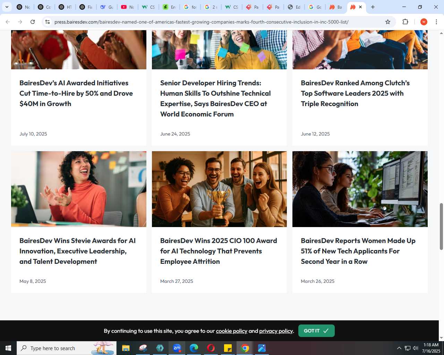Click the May 8, 2025 date
The image size is (444, 355).
(33, 281)
